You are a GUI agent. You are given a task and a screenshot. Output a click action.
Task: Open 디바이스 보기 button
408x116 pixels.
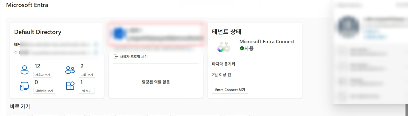coord(44,91)
